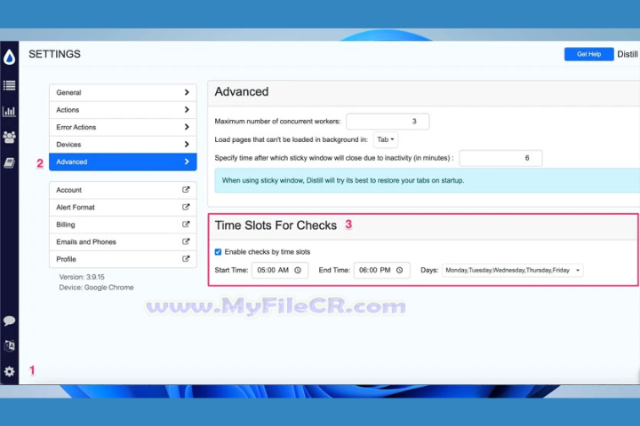
Task: Open the book docs icon in sidebar
Action: pyautogui.click(x=10, y=162)
